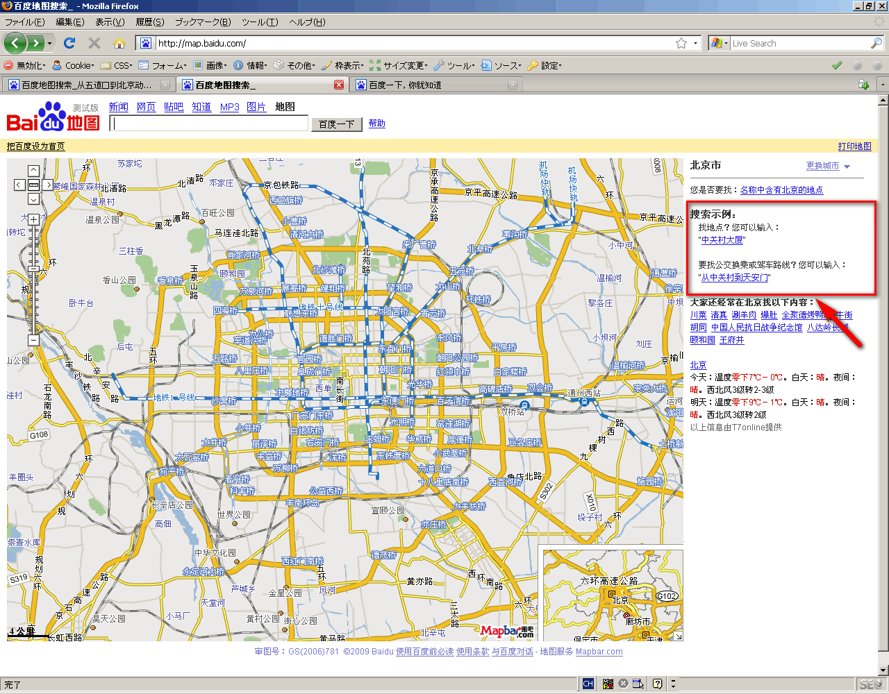The height and width of the screenshot is (694, 889).
Task: Open the 王府井 popular search link
Action: pyautogui.click(x=731, y=340)
